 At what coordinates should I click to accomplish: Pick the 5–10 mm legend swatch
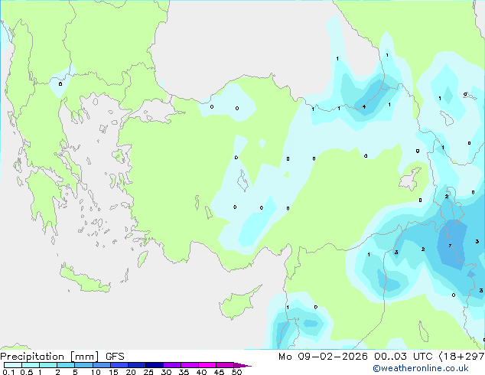[x=83, y=365]
